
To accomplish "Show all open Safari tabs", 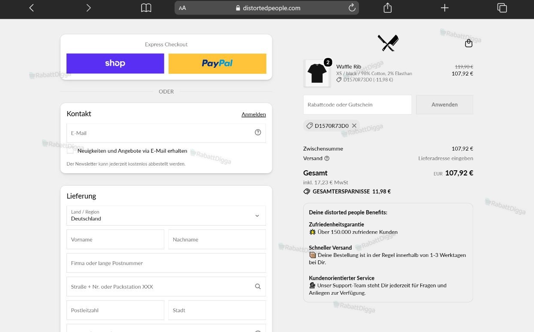I will pyautogui.click(x=502, y=8).
